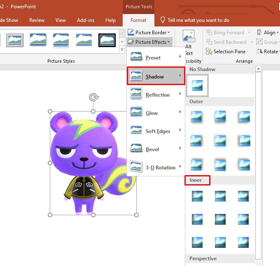Apply right Outer shadow in top row
The width and height of the screenshot is (280, 266).
(244, 117)
